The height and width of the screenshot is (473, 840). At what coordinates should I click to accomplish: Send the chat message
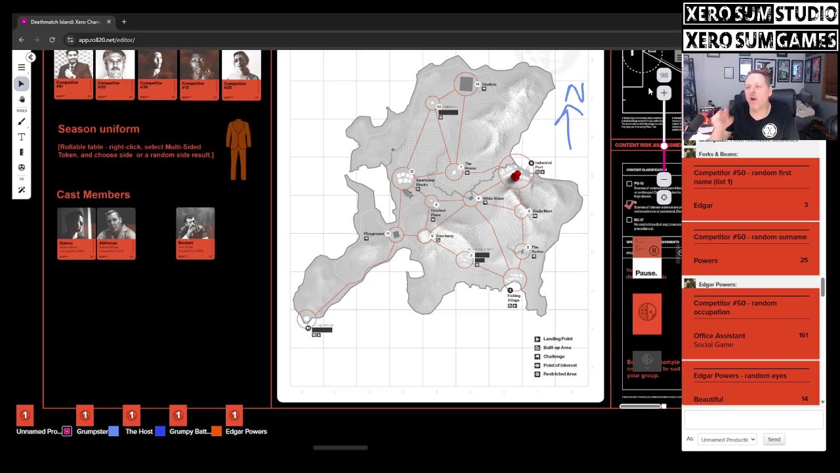774,439
